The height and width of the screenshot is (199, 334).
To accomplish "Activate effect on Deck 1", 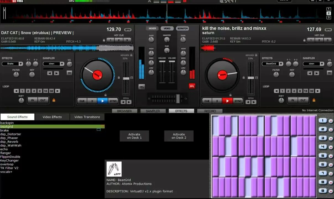I will click(134, 136).
